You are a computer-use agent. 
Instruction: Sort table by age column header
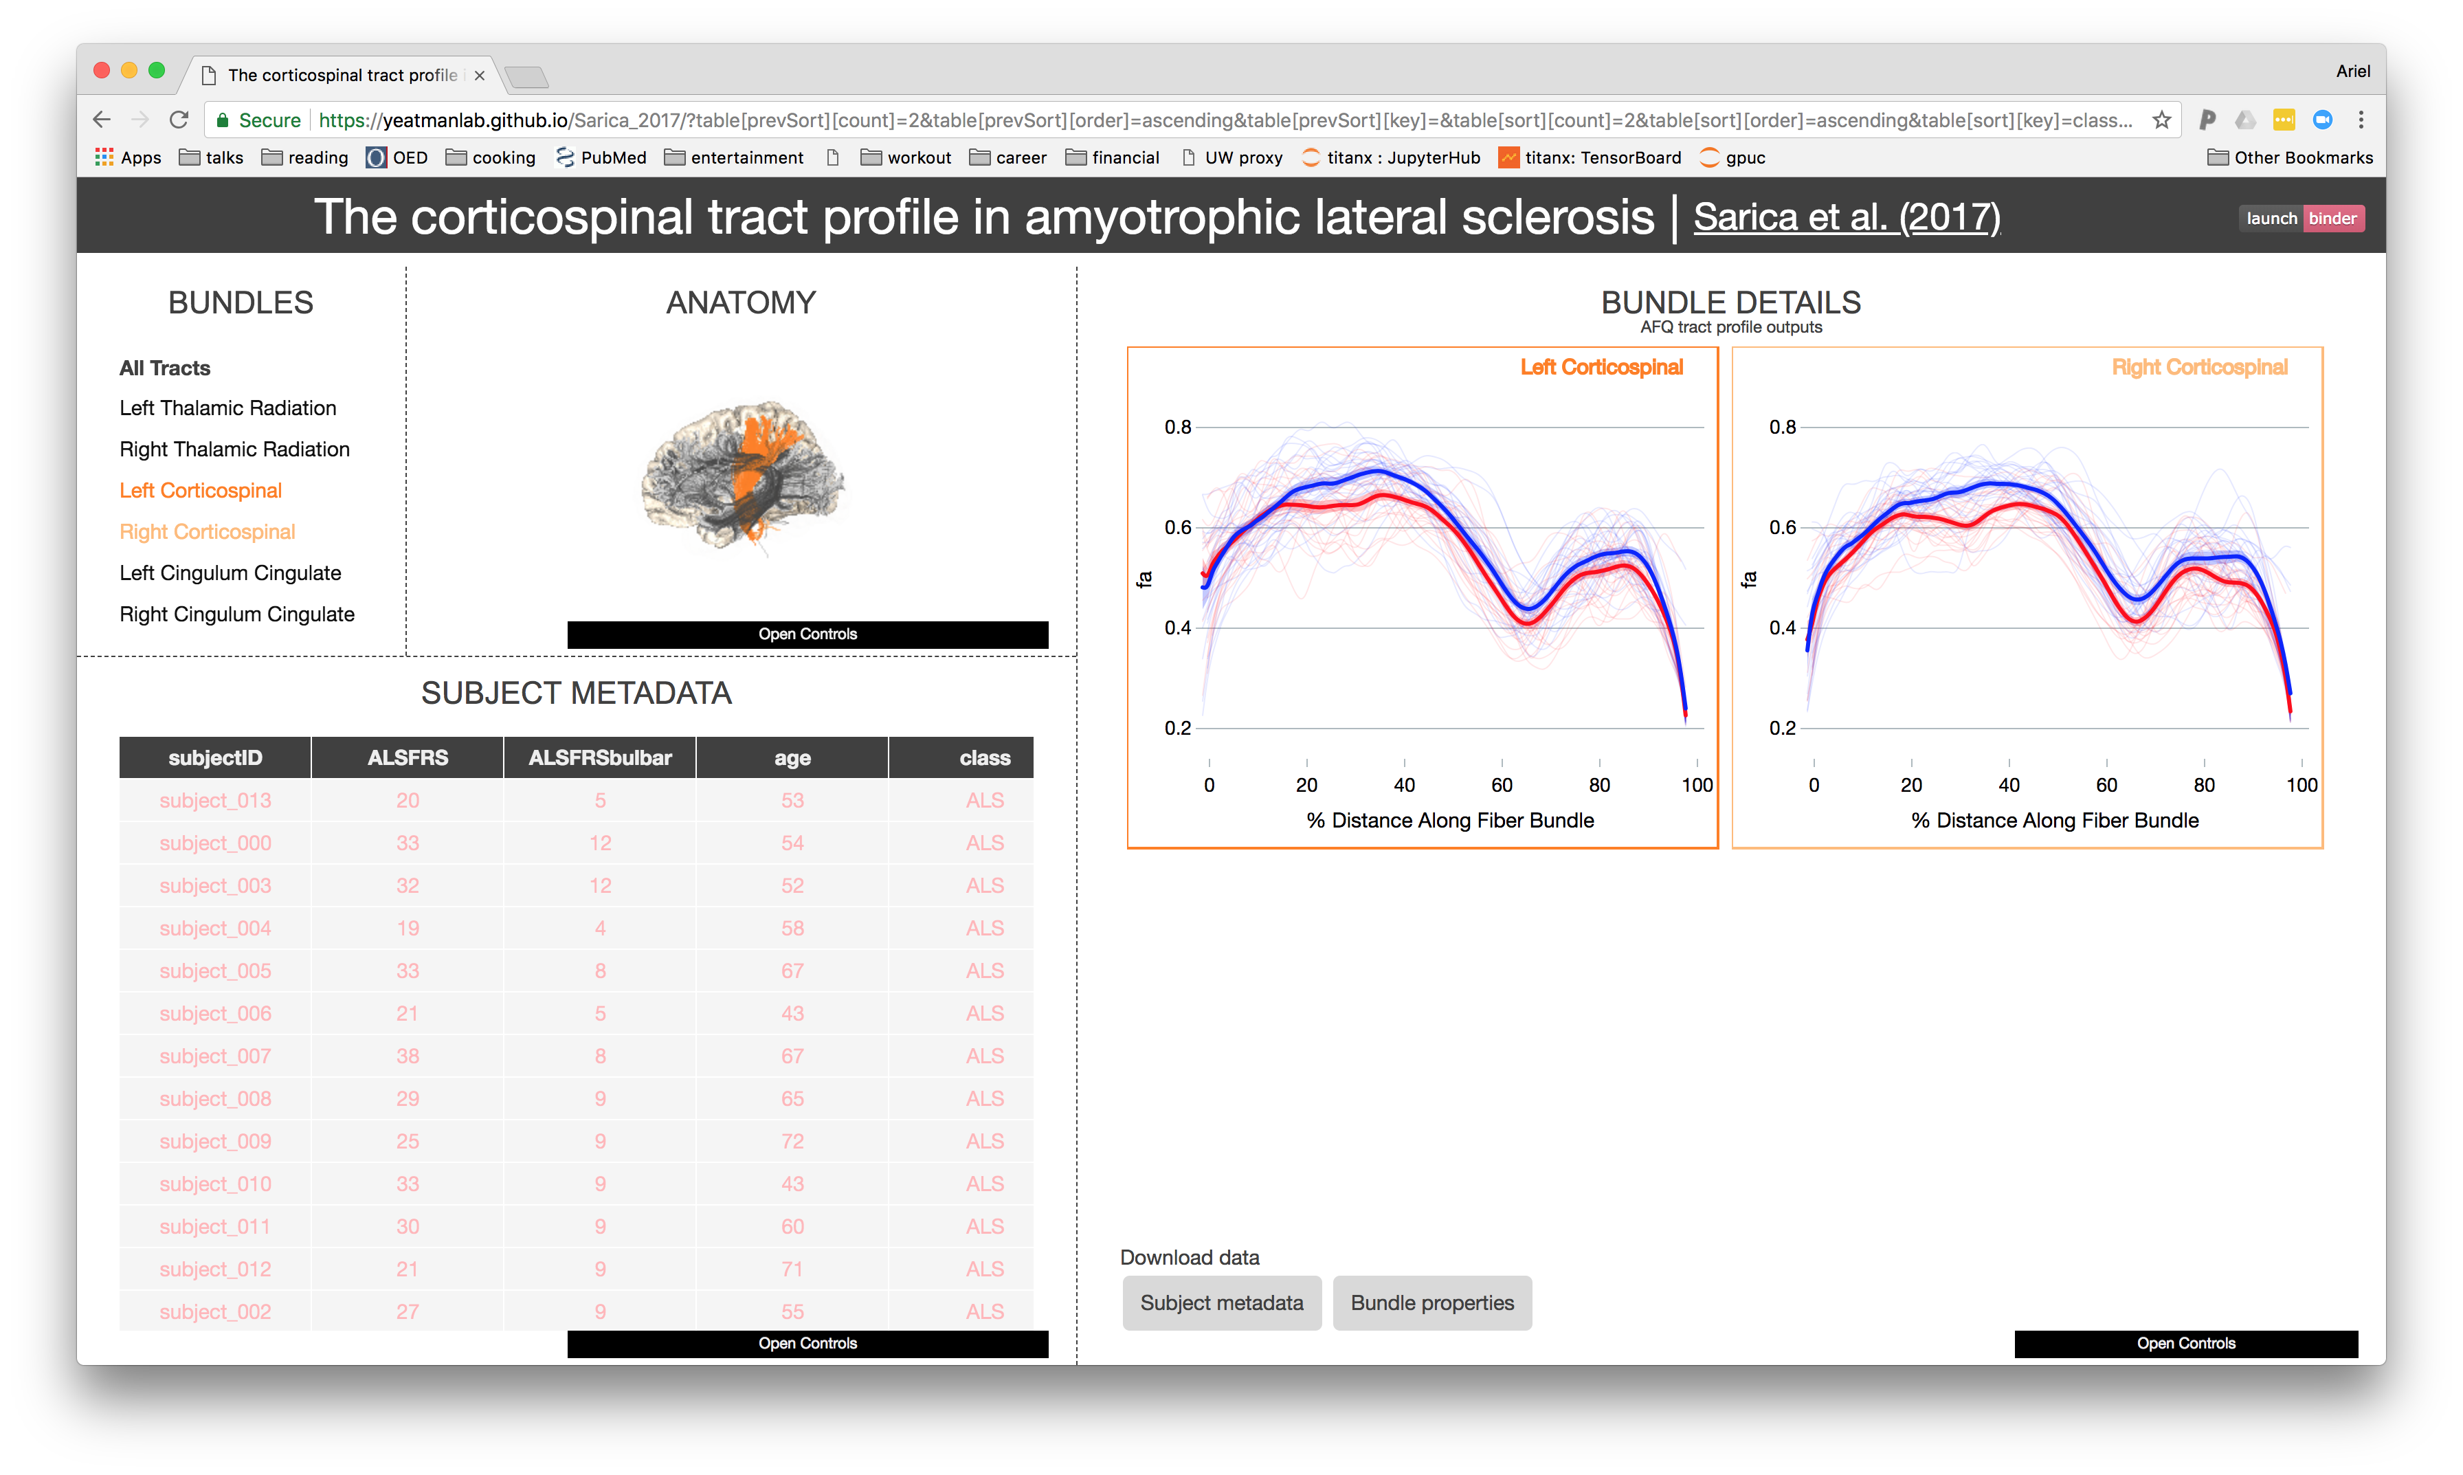tap(792, 757)
